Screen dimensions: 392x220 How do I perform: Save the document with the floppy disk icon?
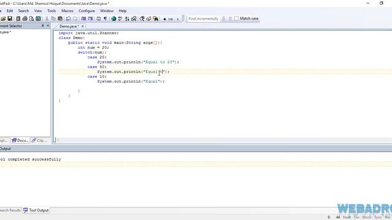tap(10, 19)
